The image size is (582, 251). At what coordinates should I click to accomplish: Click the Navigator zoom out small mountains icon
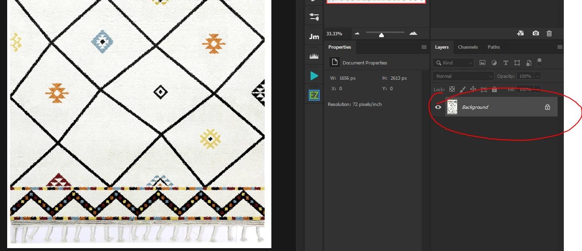(x=357, y=33)
